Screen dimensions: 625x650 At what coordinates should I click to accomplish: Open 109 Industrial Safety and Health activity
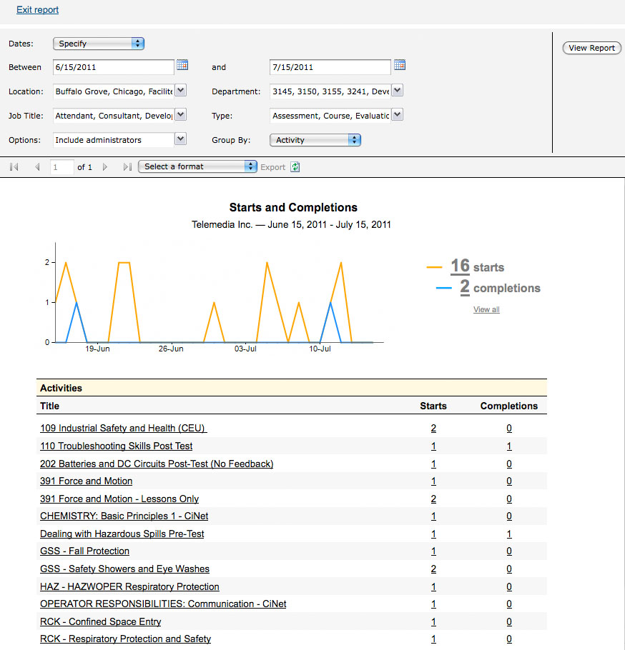[x=123, y=429]
